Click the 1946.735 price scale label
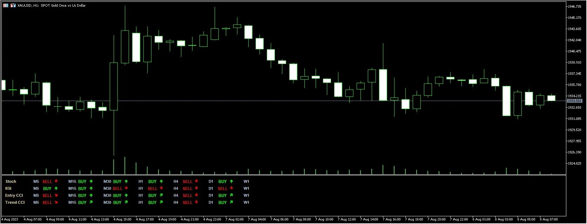Screen dimensions: 587x224 (x=574, y=7)
